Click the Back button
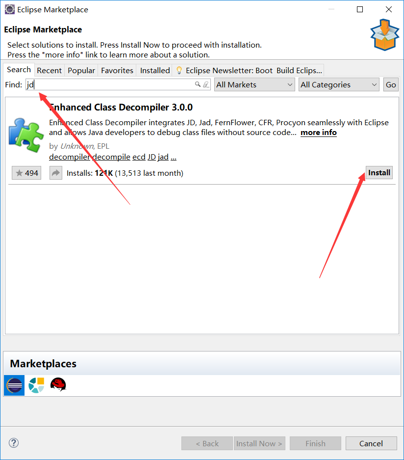 tap(207, 443)
